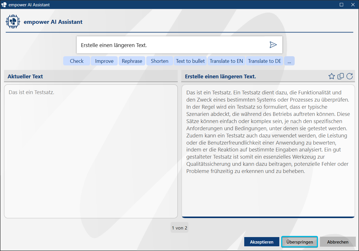
Task: Close the empower AI Assistant window
Action: coord(353,5)
